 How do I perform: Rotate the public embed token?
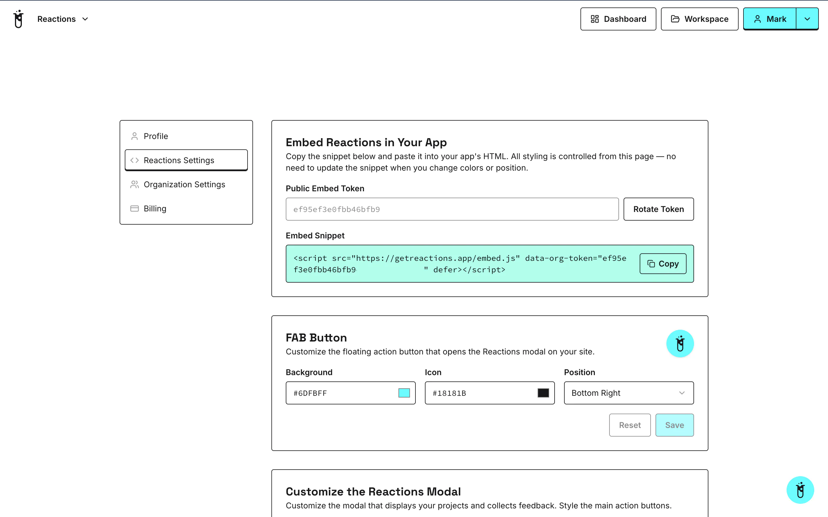(658, 209)
